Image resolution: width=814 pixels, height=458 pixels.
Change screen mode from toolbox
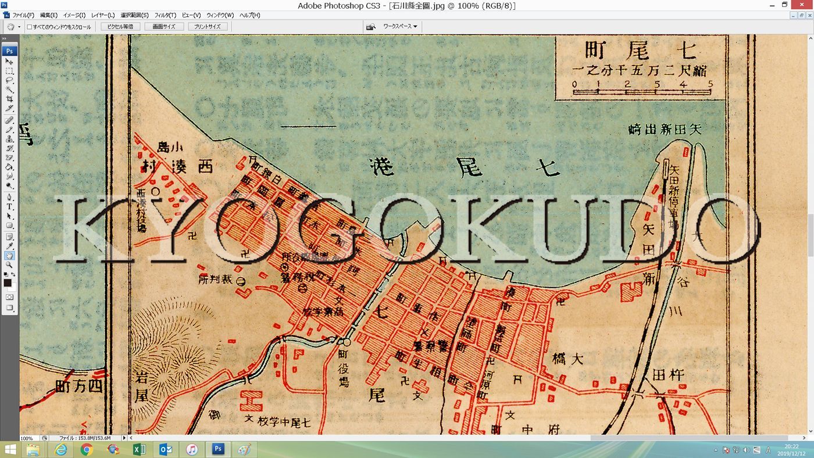coord(9,308)
